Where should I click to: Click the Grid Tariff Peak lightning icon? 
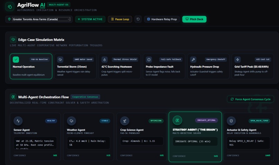pyautogui.click(x=237, y=59)
